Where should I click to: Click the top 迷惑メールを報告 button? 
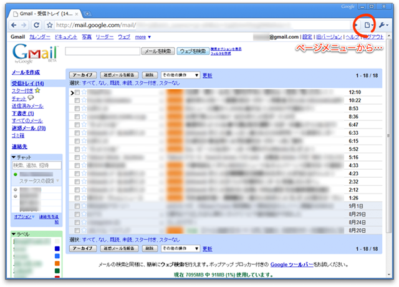coord(119,75)
